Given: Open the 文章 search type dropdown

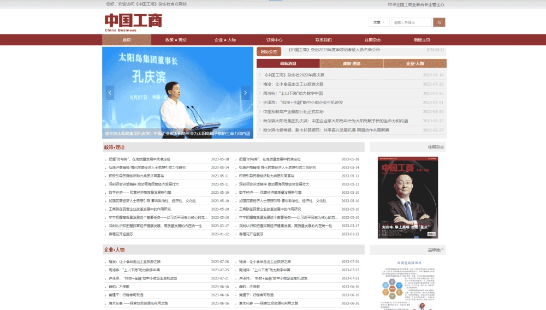Looking at the screenshot, I should 379,22.
